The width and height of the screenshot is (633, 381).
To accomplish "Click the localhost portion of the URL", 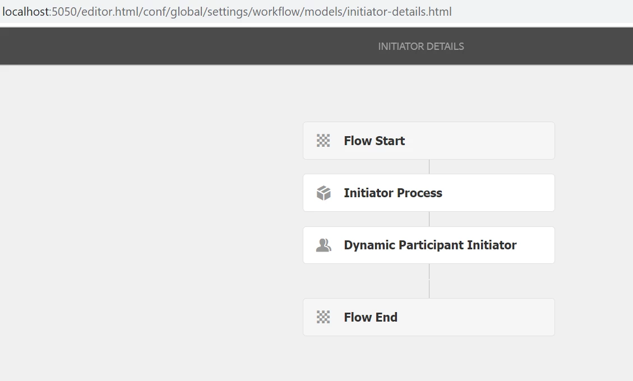I will click(25, 12).
